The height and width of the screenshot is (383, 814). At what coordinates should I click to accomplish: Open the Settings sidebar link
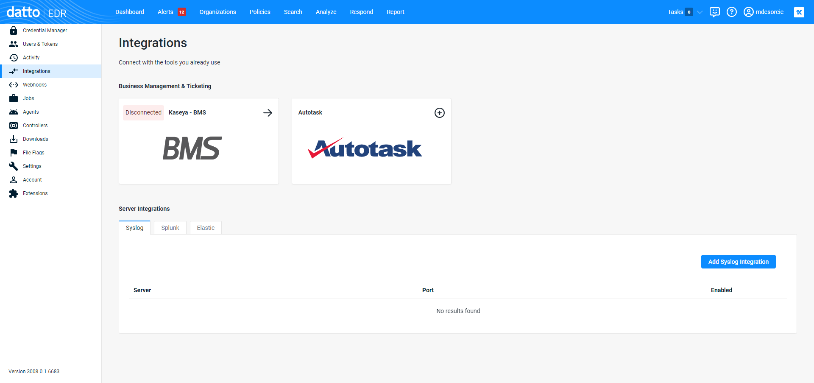(32, 166)
